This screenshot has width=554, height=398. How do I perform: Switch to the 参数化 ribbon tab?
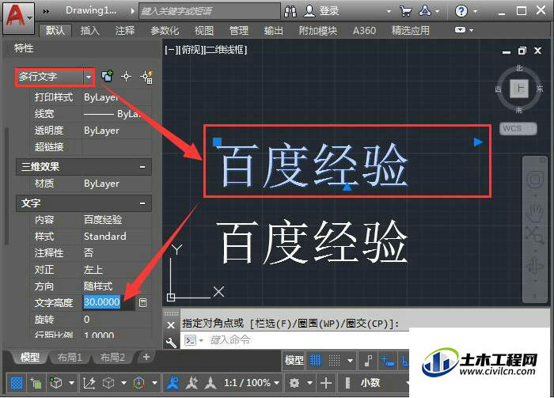pyautogui.click(x=165, y=31)
